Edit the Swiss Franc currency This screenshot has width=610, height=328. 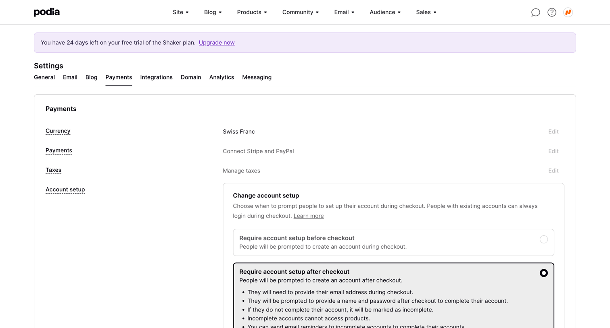click(x=553, y=132)
